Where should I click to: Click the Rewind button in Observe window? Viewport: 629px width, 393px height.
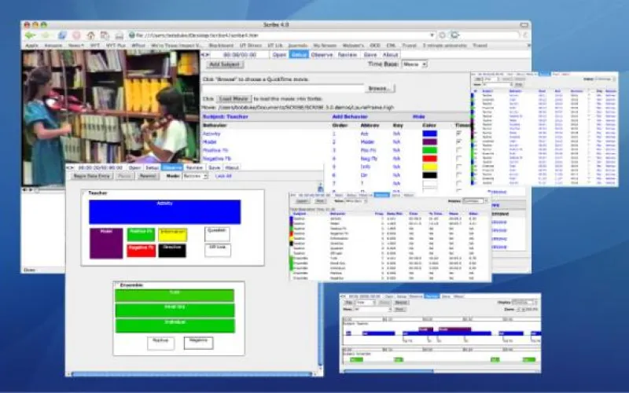coord(148,176)
